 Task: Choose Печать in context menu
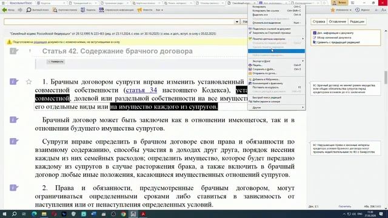tap(276, 65)
